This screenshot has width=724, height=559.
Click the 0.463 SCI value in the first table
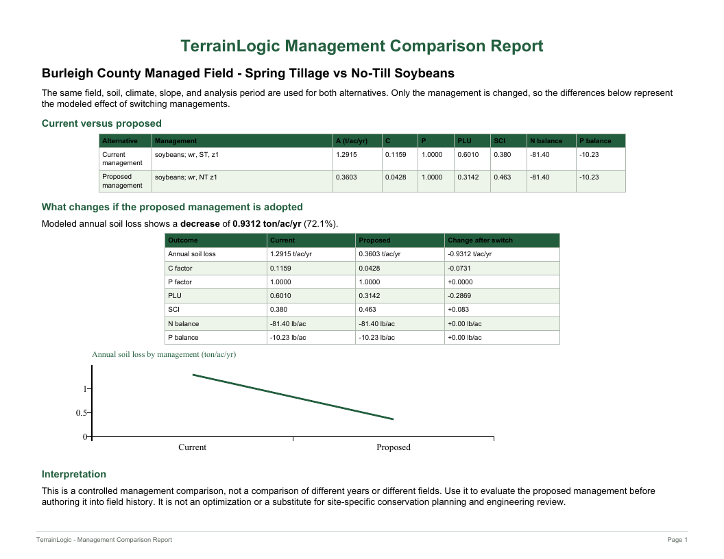[502, 177]
